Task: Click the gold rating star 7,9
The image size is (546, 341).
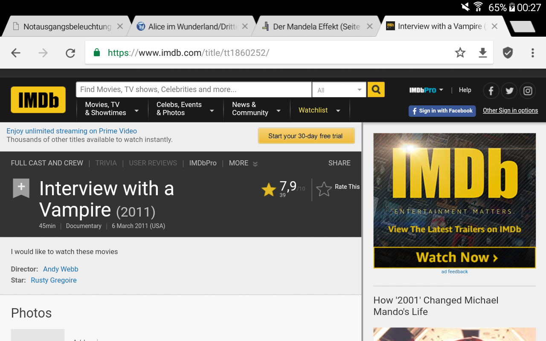Action: click(x=269, y=189)
